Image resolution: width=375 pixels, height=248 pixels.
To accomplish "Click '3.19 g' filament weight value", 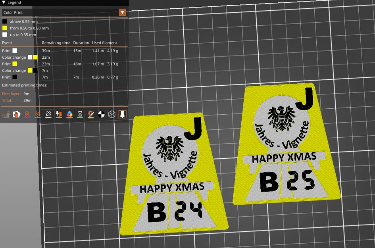I will click(x=113, y=64).
